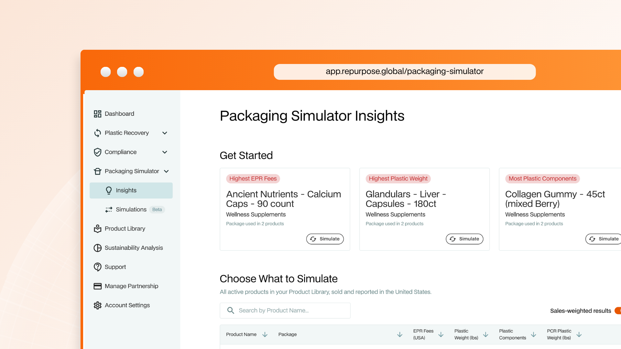Sort by EPR Fees (USA) arrow

pos(441,334)
